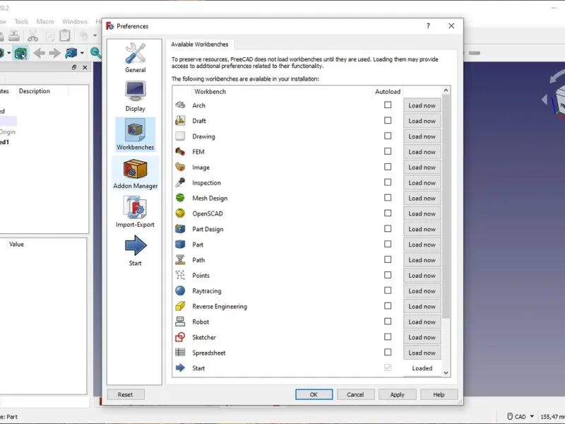Viewport: 565px width, 424px height.
Task: Click the Description column header
Action: pyautogui.click(x=35, y=91)
